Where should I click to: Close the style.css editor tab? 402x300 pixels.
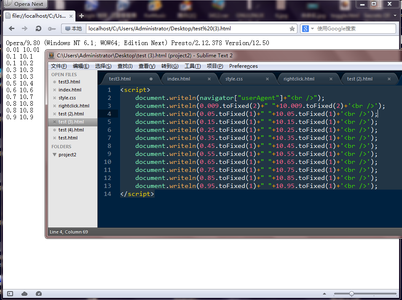coord(268,79)
